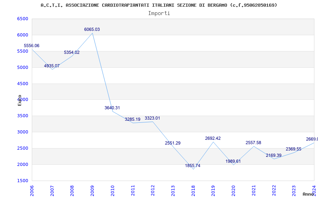Viewport: 318px width, 198px height.
Task: Select the 5556.06 data label
Action: (32, 46)
